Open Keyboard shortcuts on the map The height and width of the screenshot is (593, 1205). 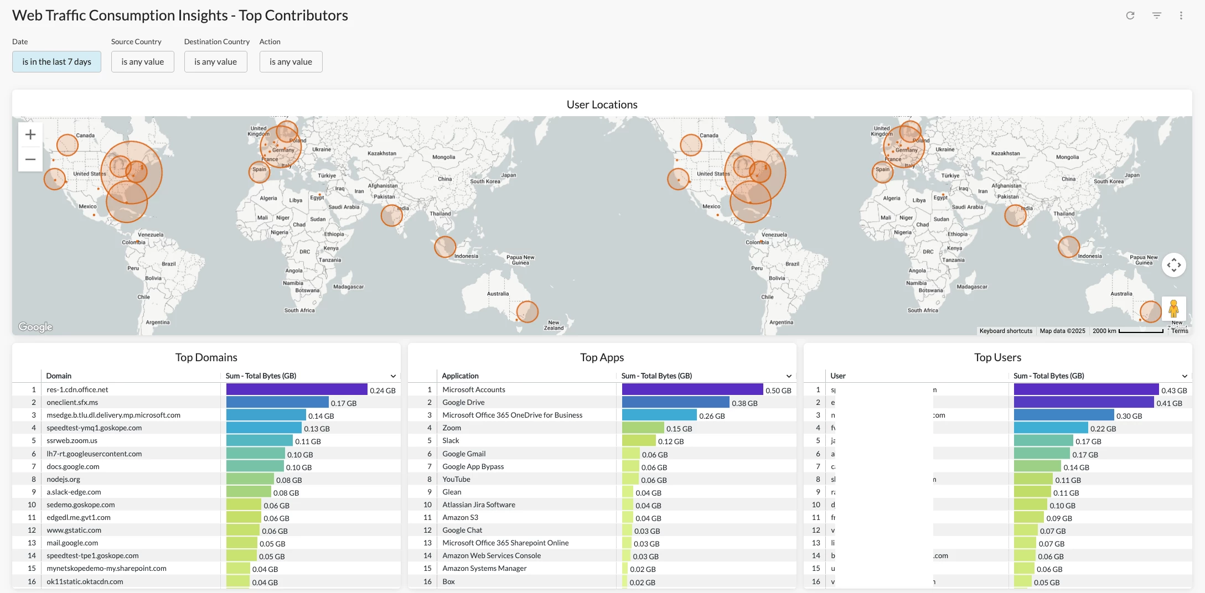(x=1006, y=331)
